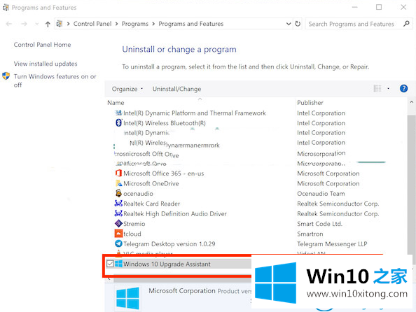Click the Realtek Card Reader icon
The width and height of the screenshot is (416, 312).
click(118, 204)
